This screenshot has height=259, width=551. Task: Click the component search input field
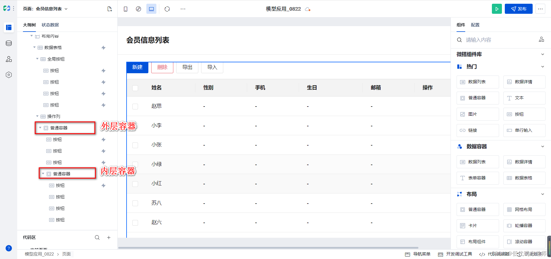tap(499, 40)
